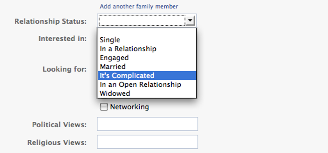Click the 'Looking for:' field label
This screenshot has width=328, height=153.
tap(65, 69)
